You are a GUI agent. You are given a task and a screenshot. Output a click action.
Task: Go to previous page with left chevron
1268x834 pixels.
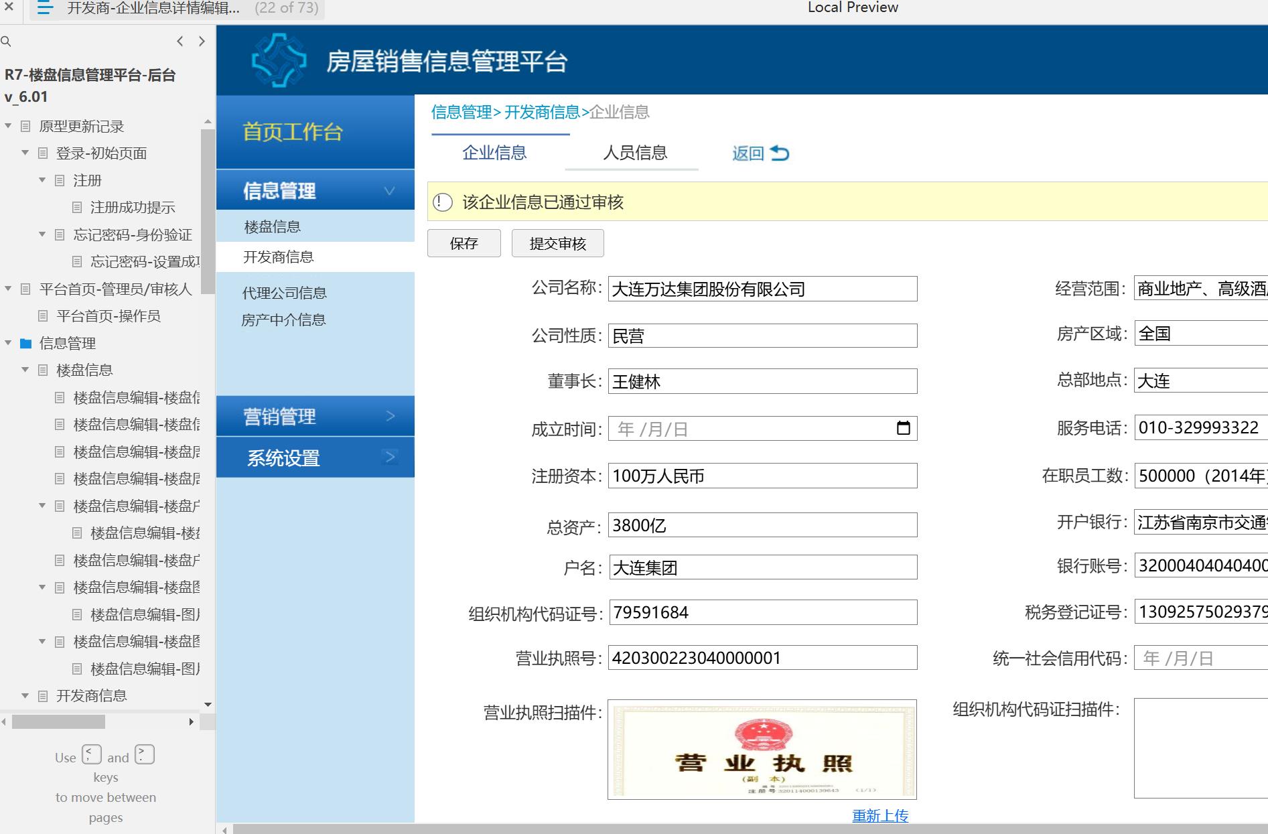(180, 42)
